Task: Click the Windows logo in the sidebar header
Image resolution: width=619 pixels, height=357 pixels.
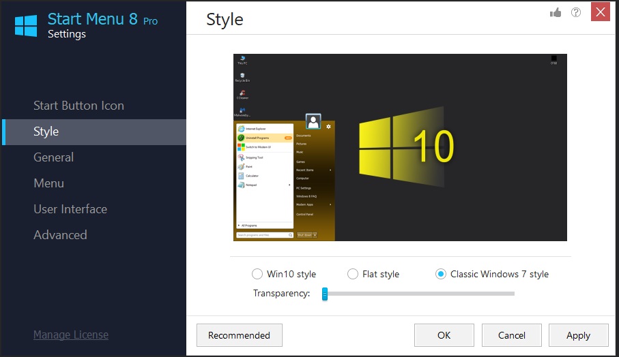Action: (26, 25)
